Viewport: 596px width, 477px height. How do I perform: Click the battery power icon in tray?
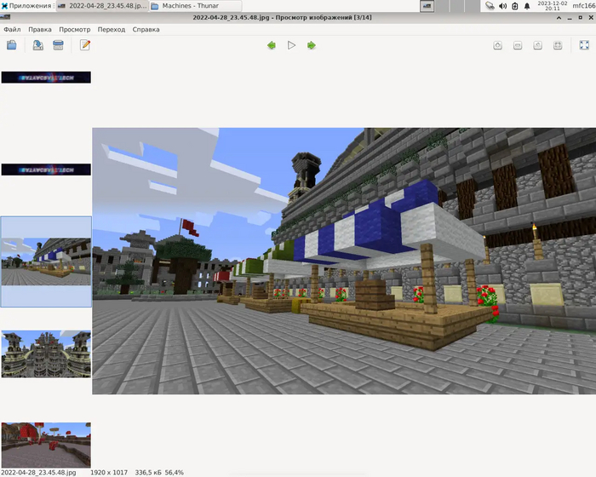[515, 6]
